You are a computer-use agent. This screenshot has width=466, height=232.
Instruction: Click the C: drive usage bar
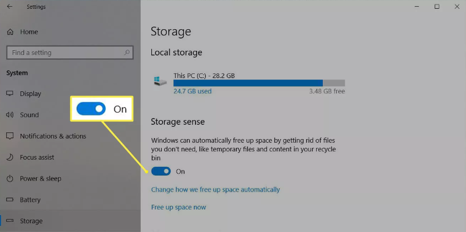tap(259, 83)
